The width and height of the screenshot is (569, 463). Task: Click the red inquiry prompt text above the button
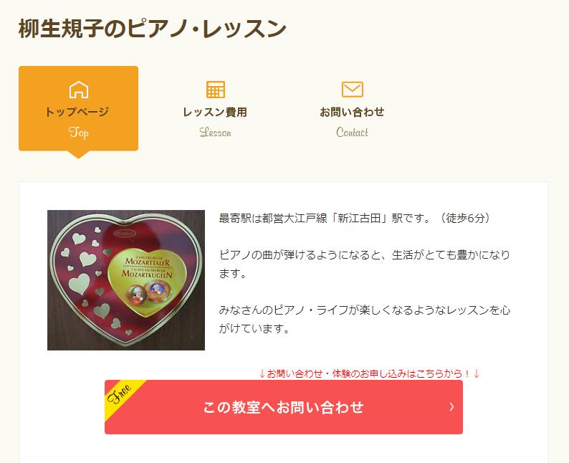369,373
